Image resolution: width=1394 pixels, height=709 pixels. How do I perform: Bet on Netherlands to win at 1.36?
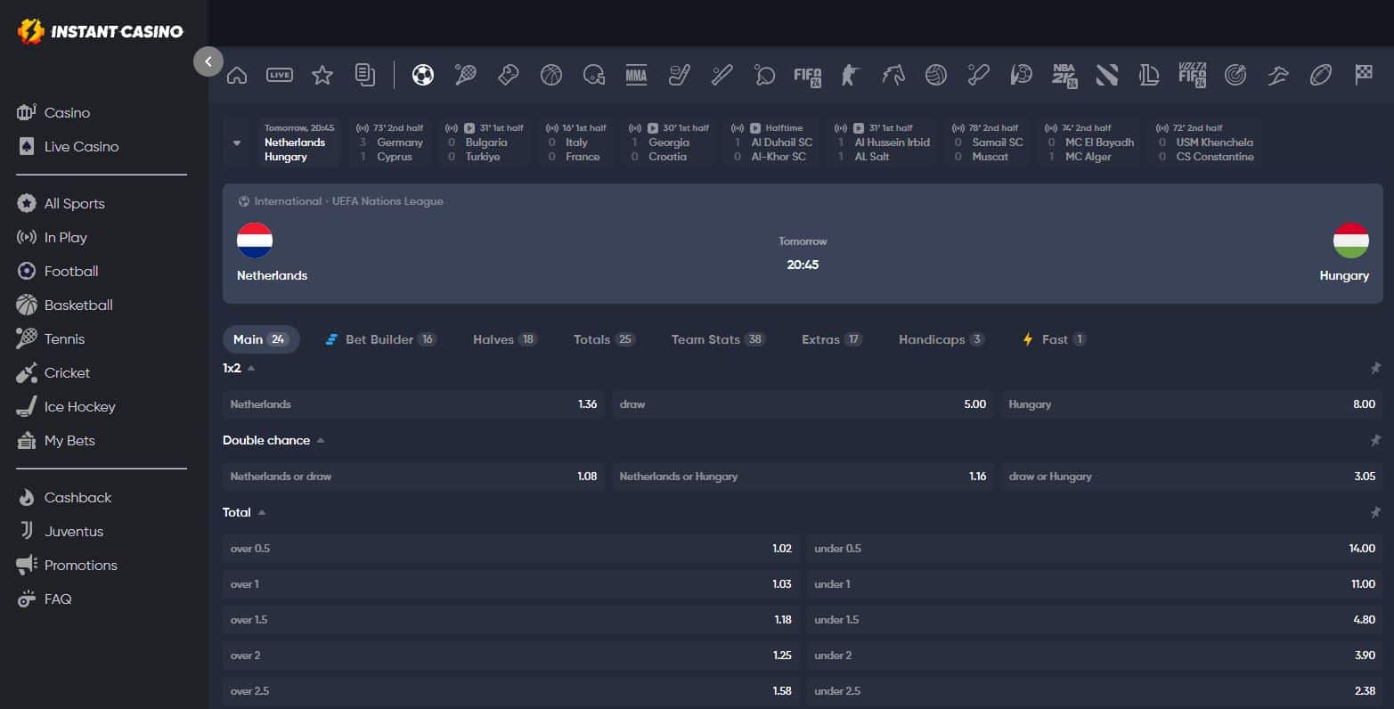coord(413,404)
